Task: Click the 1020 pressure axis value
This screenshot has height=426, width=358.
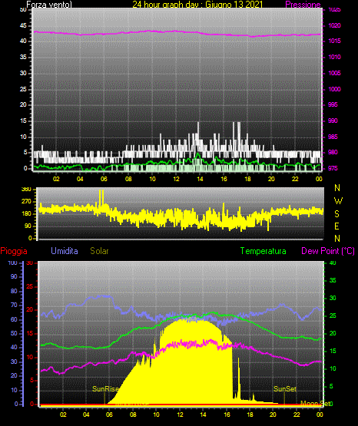Action: 335,25
